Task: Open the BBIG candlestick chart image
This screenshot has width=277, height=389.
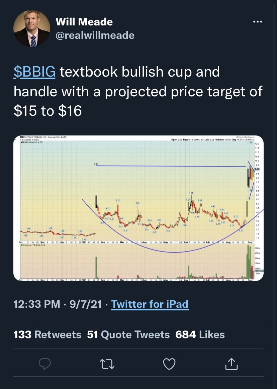Action: tap(138, 208)
